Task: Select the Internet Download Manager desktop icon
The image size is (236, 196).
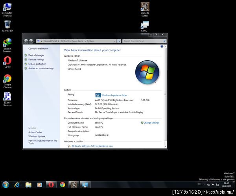Action: coord(7,45)
